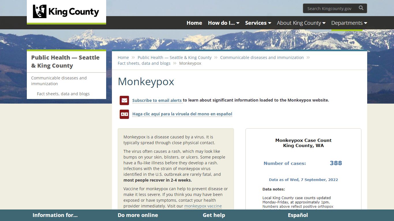Open the Spanish monkeypox page link
This screenshot has height=221, width=394.
[182, 114]
